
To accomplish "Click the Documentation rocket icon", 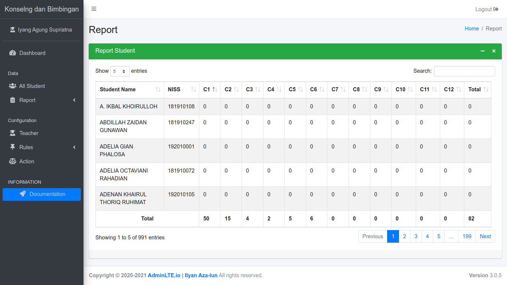I will 23,194.
